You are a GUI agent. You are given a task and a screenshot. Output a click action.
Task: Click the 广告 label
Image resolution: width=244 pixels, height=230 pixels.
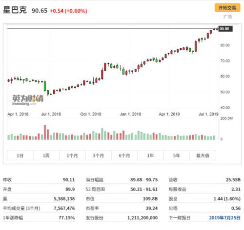pos(227,17)
